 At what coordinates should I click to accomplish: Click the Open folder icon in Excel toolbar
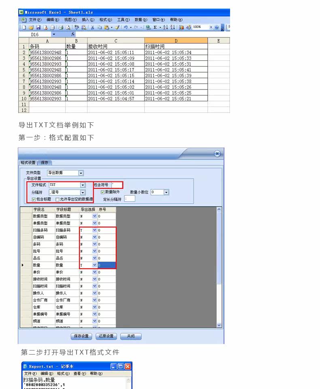[x=31, y=27]
